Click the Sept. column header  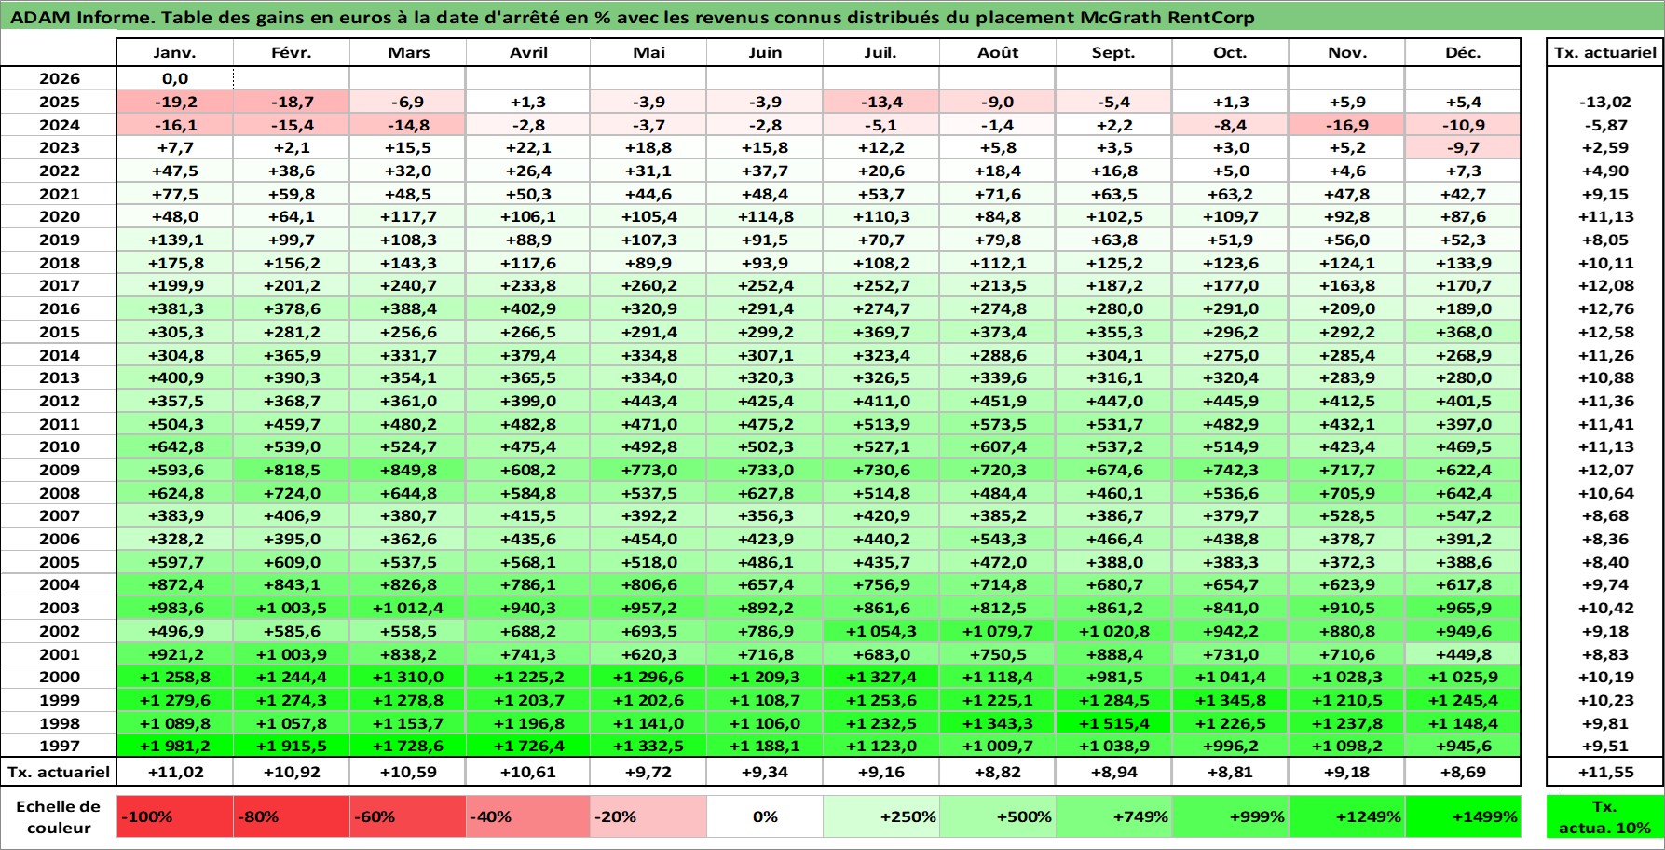click(1114, 52)
